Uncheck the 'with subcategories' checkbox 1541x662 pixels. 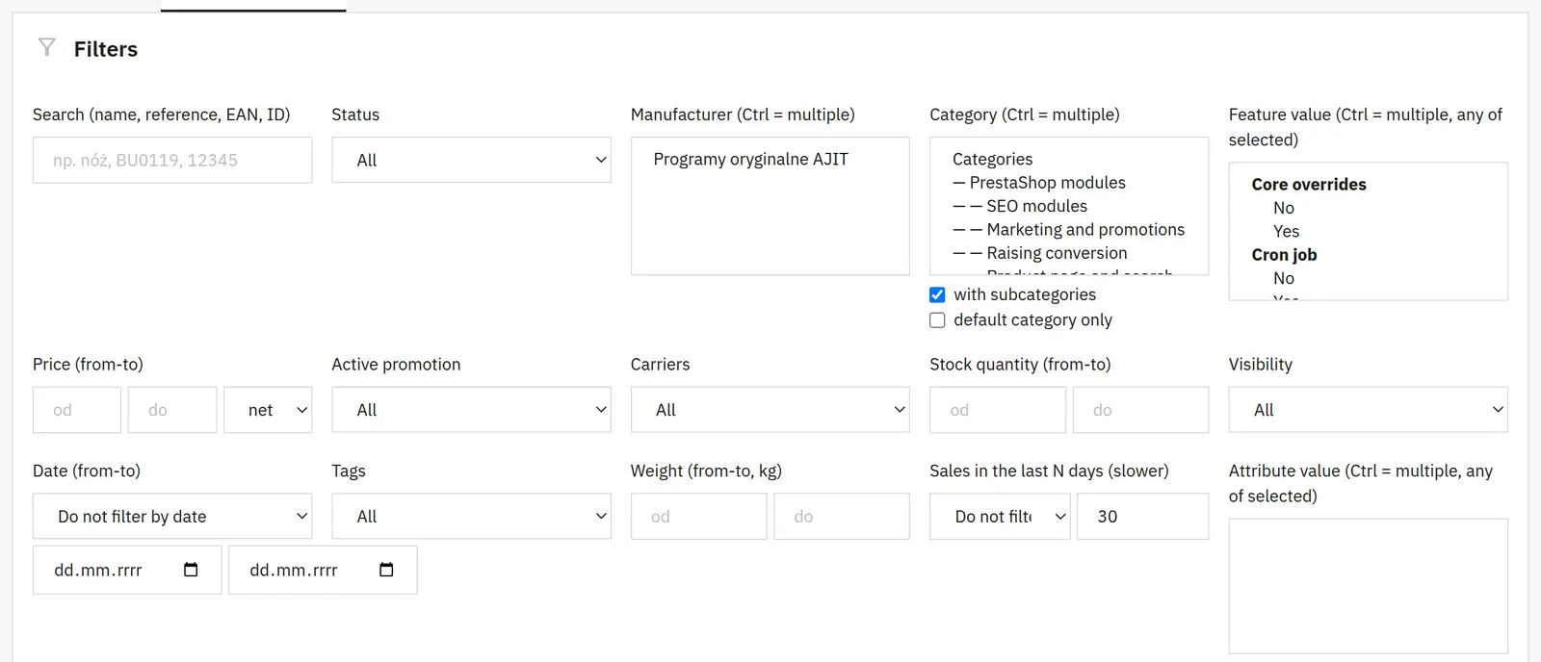[937, 294]
